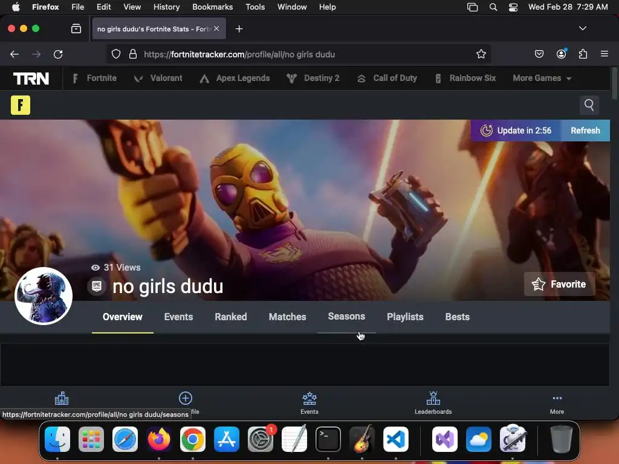
Task: Click the URL address field
Action: (299, 54)
